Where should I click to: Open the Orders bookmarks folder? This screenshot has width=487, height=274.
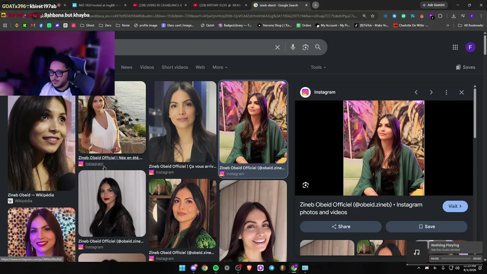pos(304,25)
